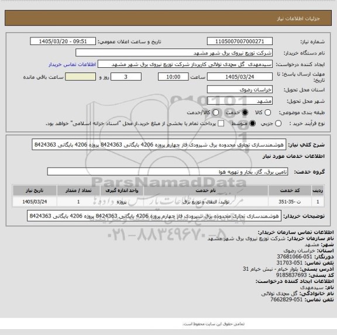The width and height of the screenshot is (337, 335).
Task: Click the جزئیات اطلاعات نیاز header title
Action: point(298,19)
